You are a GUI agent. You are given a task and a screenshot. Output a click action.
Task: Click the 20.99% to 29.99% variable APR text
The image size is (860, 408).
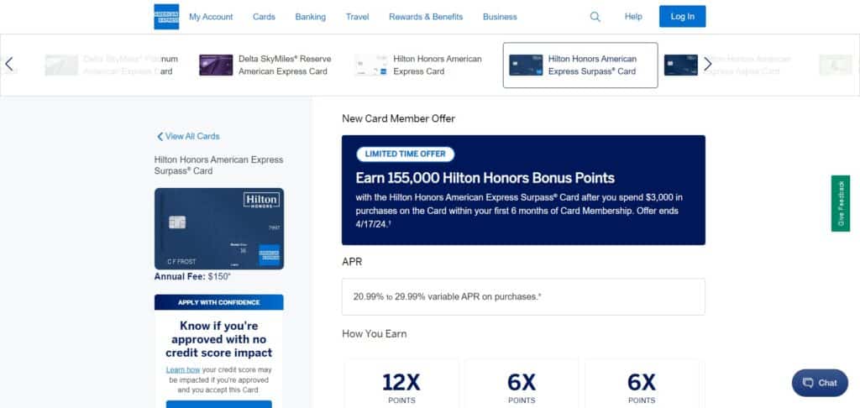tap(447, 296)
